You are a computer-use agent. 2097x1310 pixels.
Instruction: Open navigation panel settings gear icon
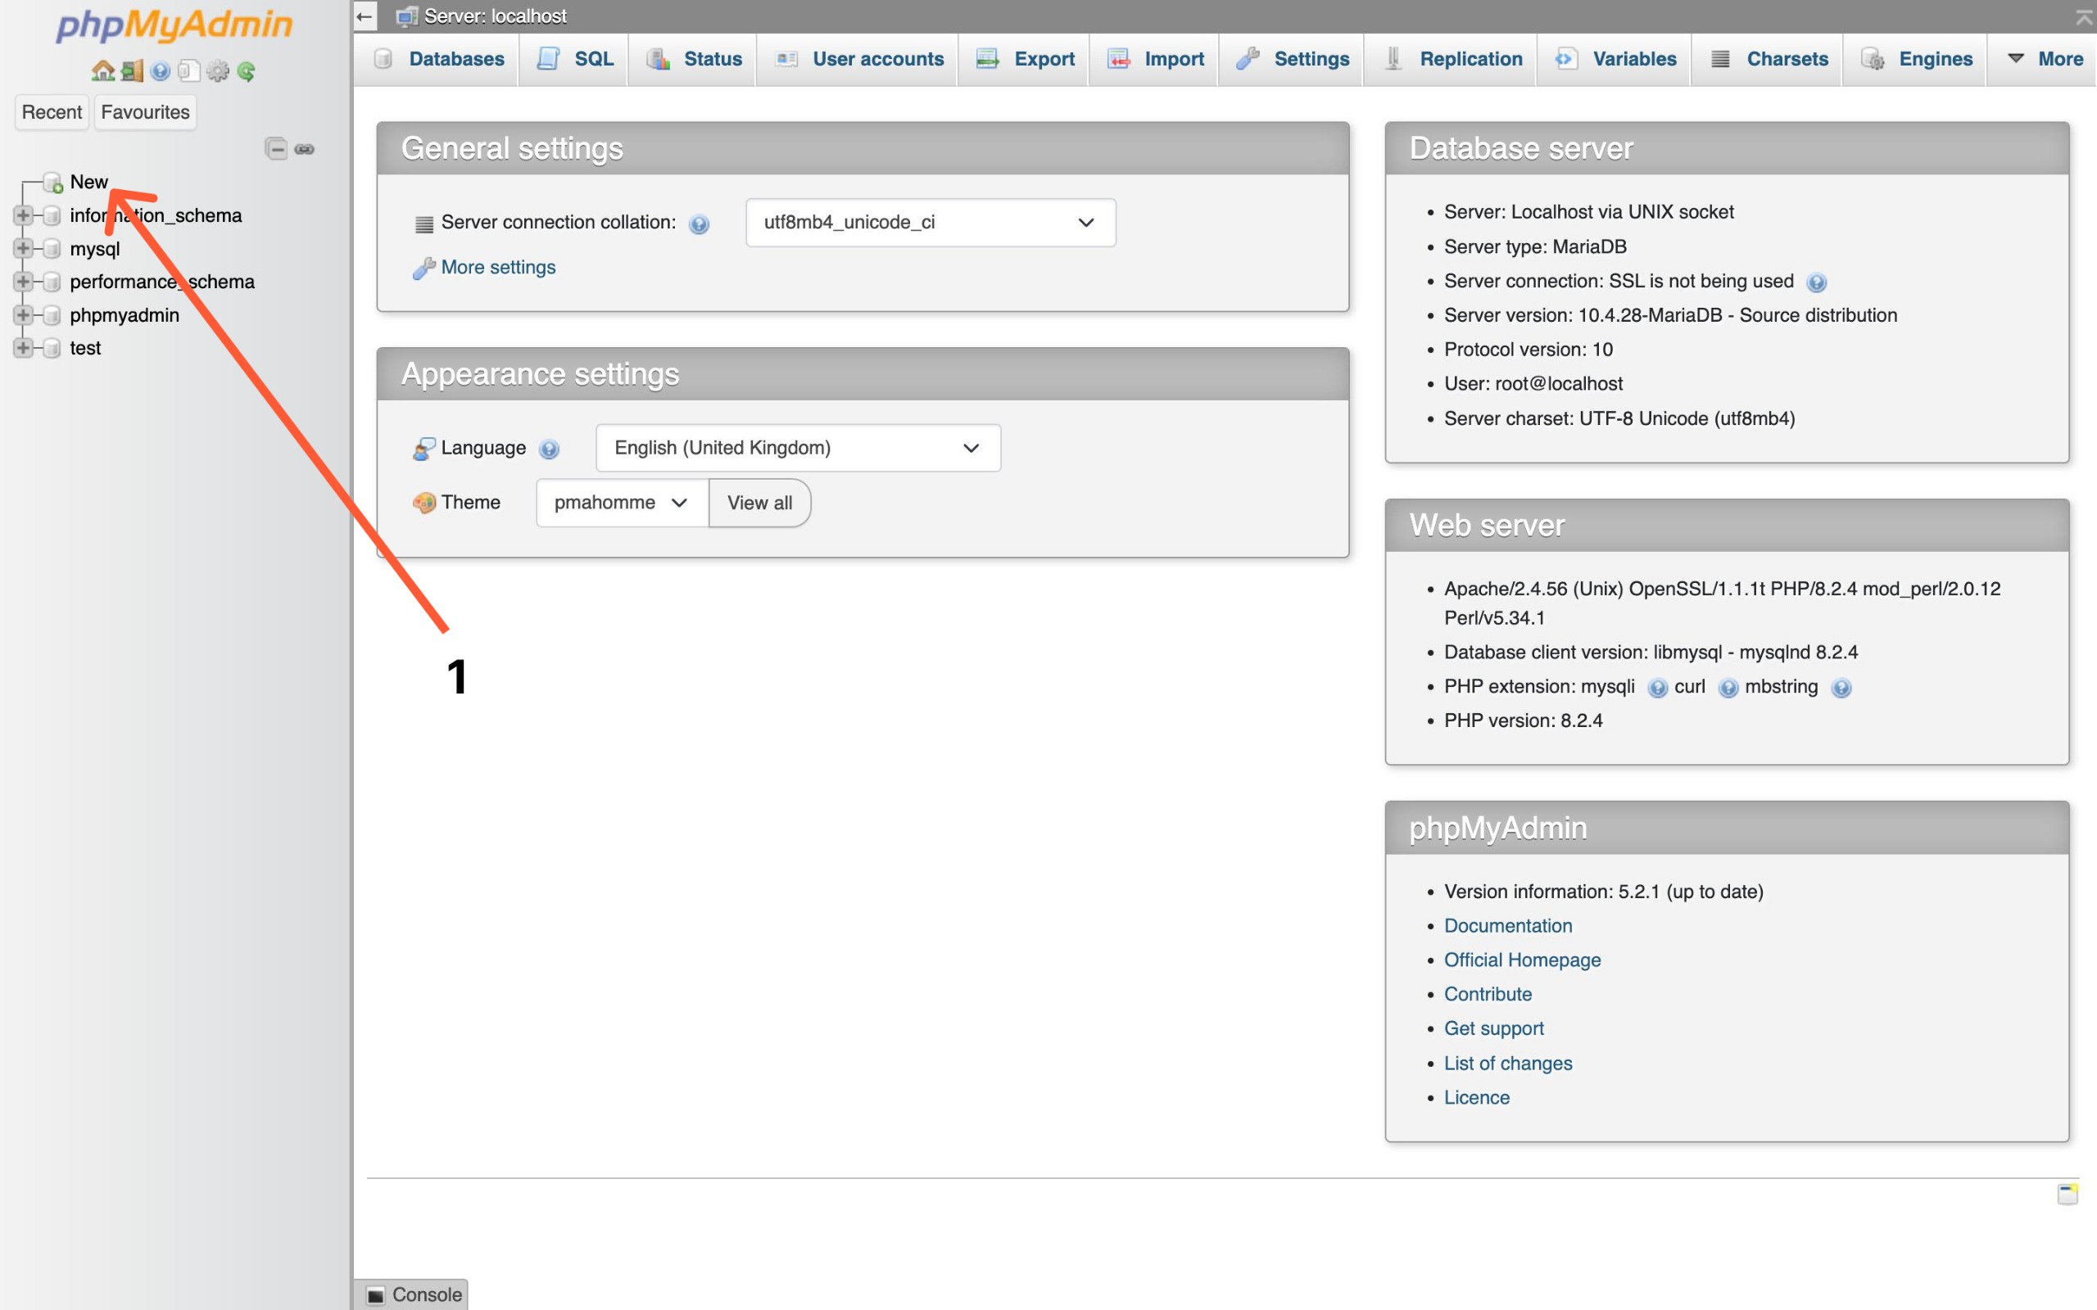(218, 71)
